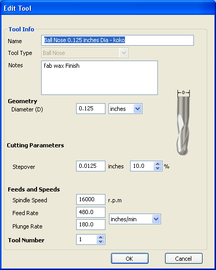Select the Diameter (D) value field
This screenshot has height=270, width=216.
91,109
